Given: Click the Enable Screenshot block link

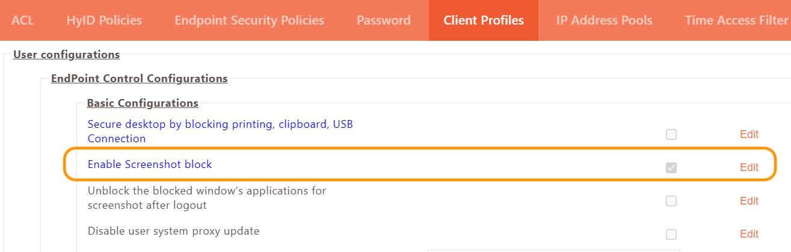Looking at the screenshot, I should tap(150, 164).
